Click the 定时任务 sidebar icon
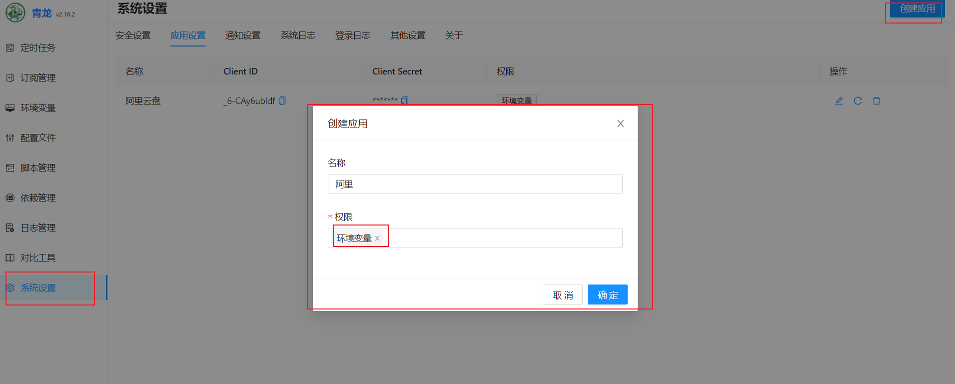This screenshot has height=384, width=955. pyautogui.click(x=10, y=48)
